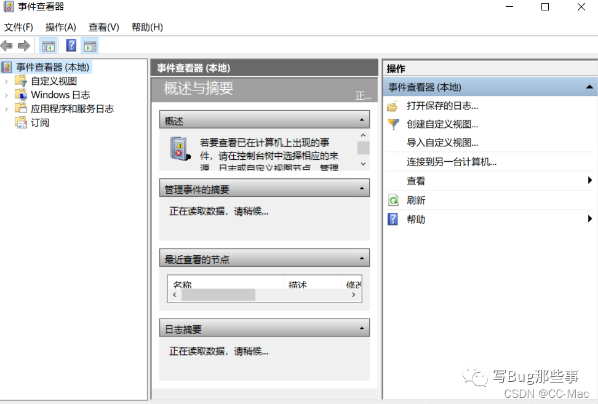Click the Back arrow toolbar icon

(x=7, y=46)
